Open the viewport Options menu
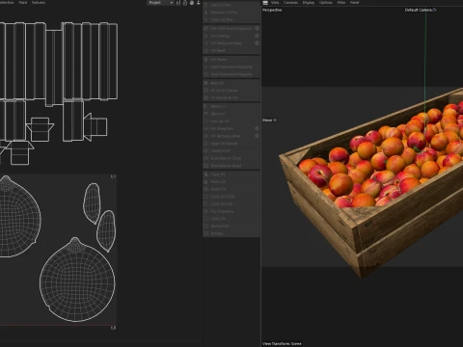The image size is (463, 347). coord(326,3)
